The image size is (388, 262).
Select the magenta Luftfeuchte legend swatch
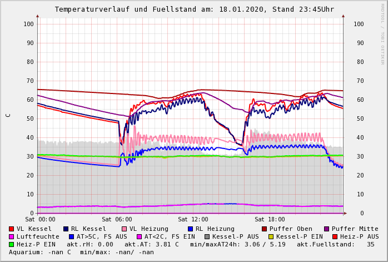pos(12,236)
